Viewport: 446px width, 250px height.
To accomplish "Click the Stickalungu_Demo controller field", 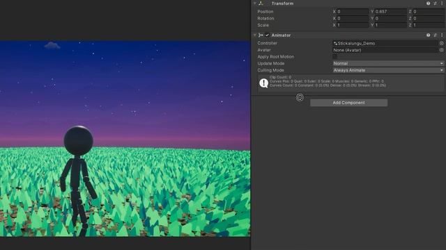I will click(385, 43).
